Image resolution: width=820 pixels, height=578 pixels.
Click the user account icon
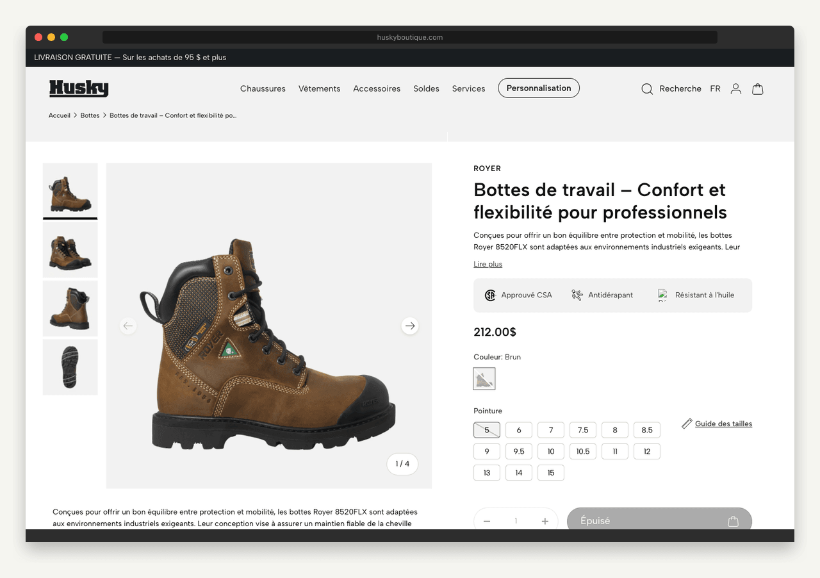(735, 89)
